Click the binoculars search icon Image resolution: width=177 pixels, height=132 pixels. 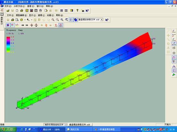point(83,11)
